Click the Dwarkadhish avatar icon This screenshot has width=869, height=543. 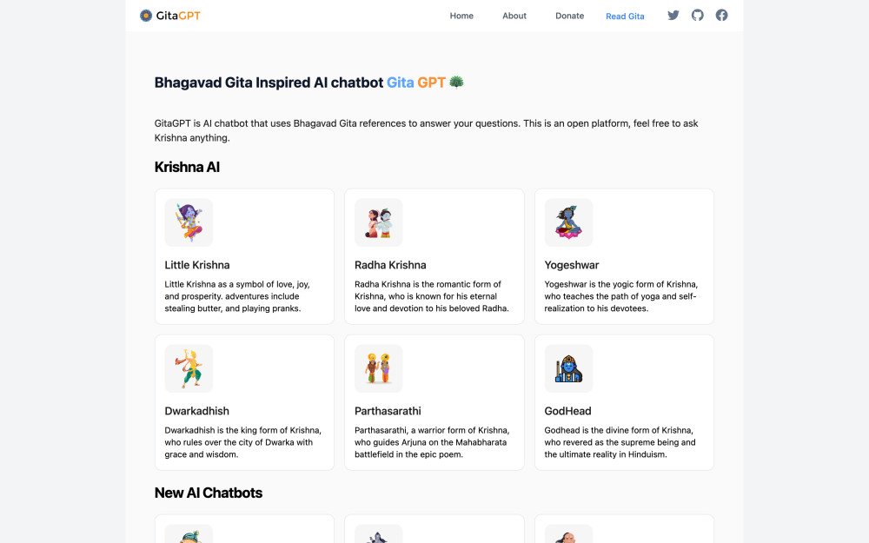click(189, 368)
